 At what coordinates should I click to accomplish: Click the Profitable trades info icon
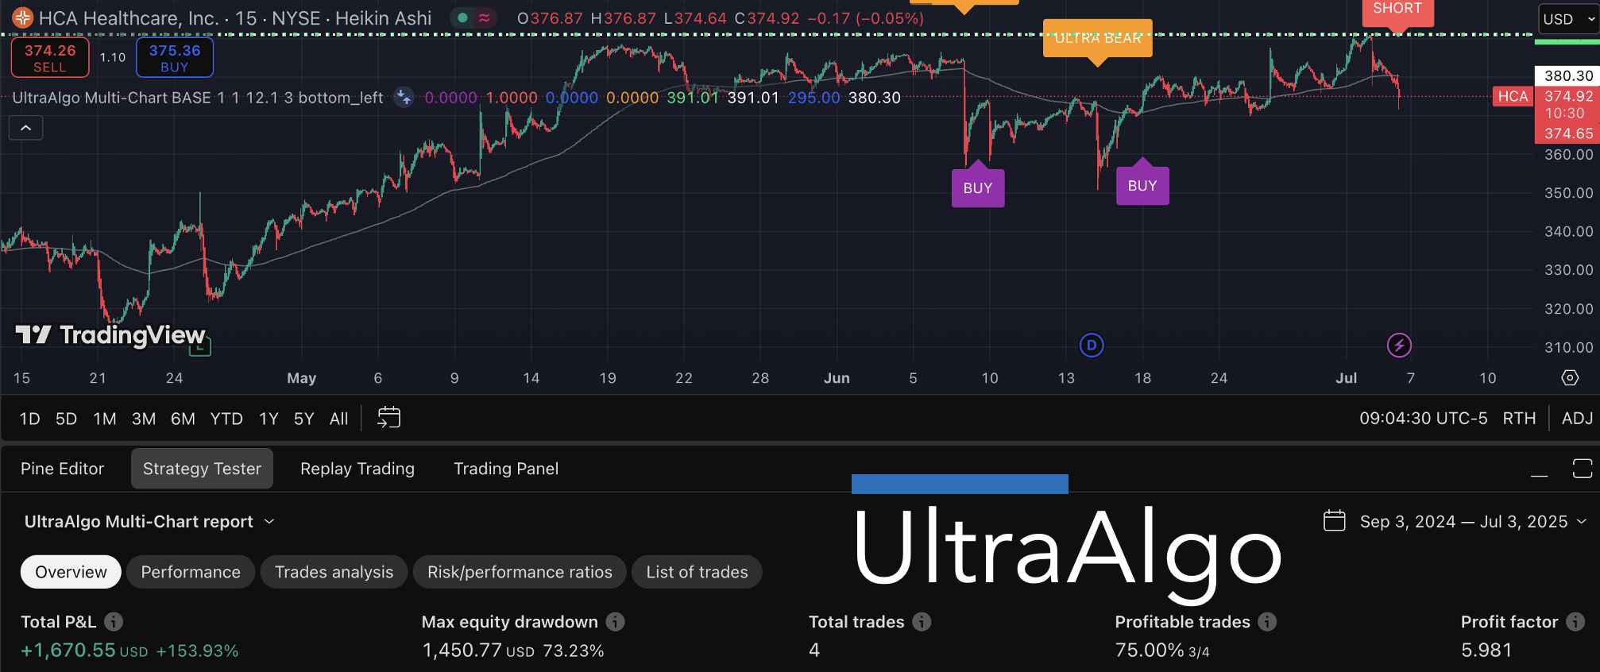[1268, 622]
